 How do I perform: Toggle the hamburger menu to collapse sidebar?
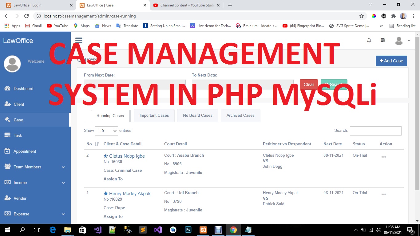pos(79,40)
